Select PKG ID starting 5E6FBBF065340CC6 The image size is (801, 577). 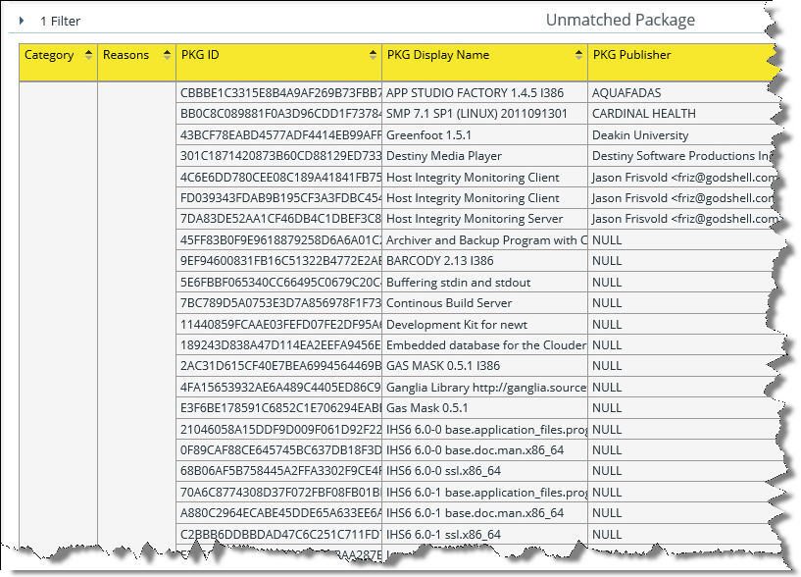coord(278,283)
